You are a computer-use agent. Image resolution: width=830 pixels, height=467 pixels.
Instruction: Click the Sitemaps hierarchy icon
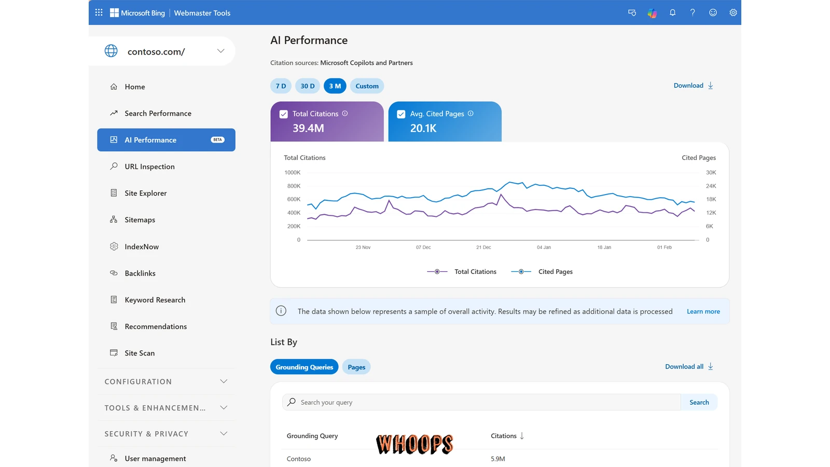point(114,219)
